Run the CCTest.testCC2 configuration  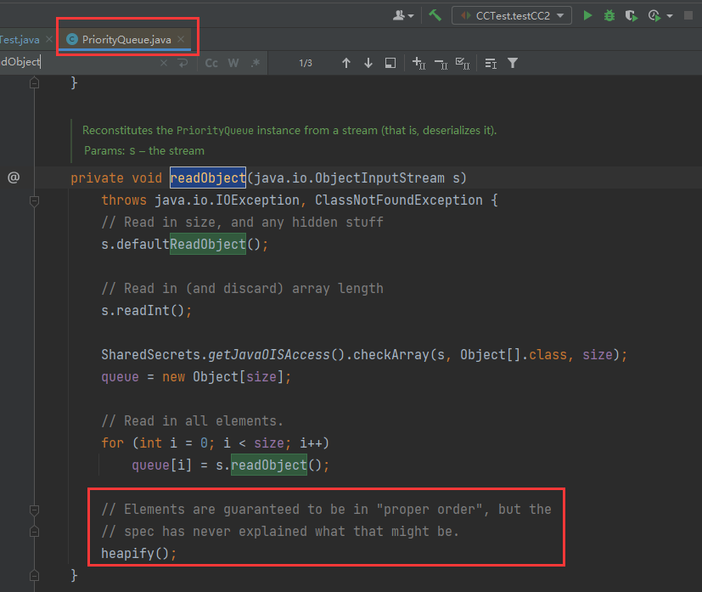[587, 15]
